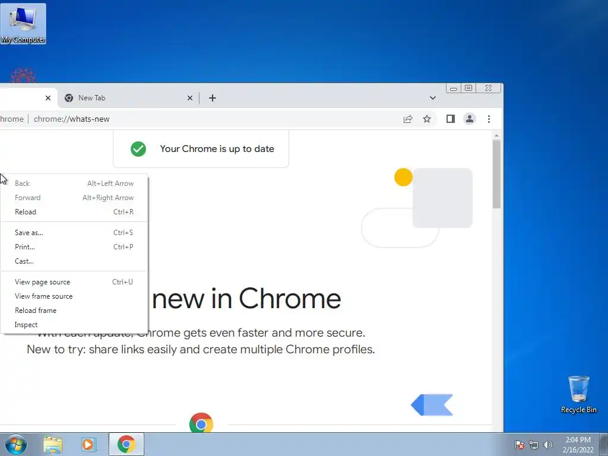
Task: Restore down the Chrome window
Action: coord(468,88)
